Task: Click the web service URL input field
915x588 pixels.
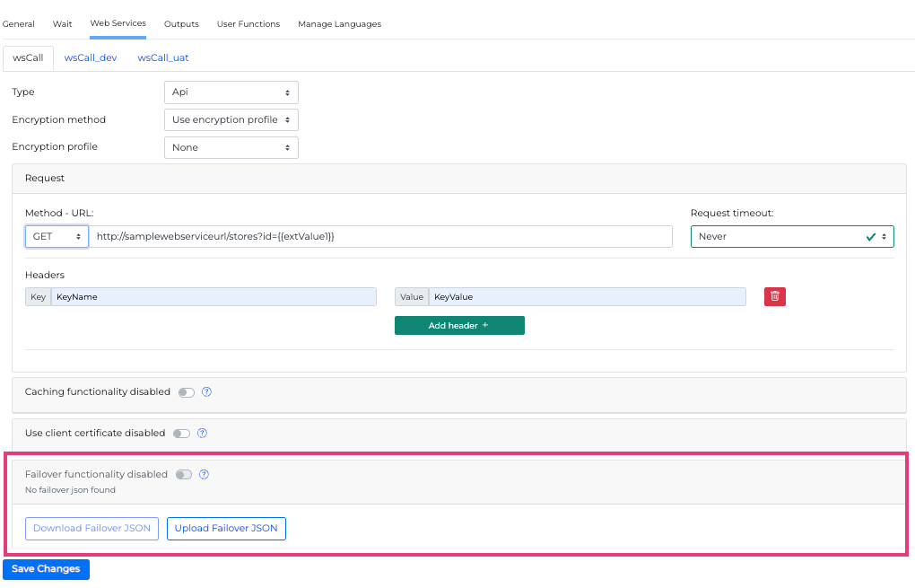Action: 380,236
